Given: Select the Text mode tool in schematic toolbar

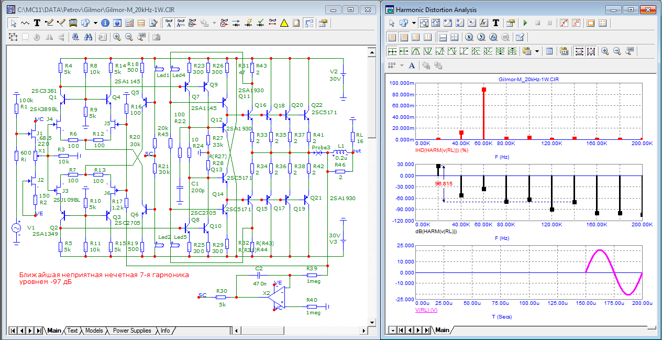Looking at the screenshot, I should click(x=37, y=23).
